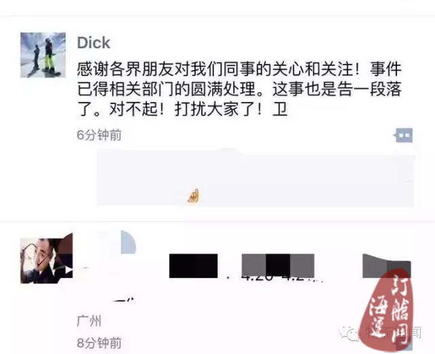Open Dick's snowboarding profile avatar

click(x=43, y=55)
